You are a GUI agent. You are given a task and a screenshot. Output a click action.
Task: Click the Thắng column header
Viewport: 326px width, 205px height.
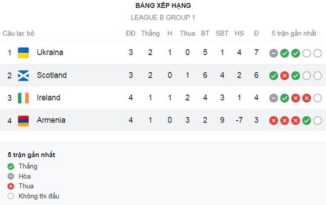point(150,34)
